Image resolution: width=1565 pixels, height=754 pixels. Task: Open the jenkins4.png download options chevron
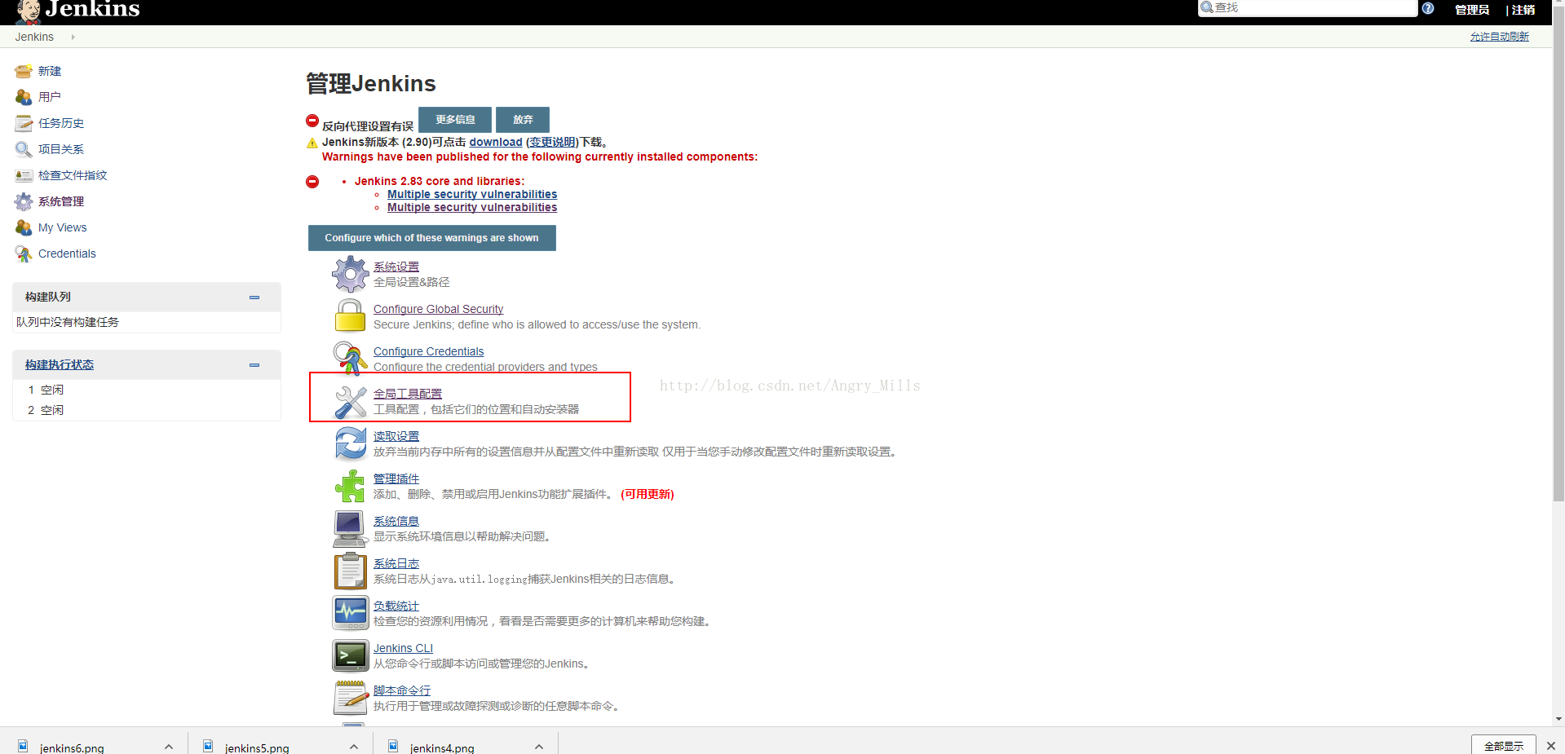point(539,747)
